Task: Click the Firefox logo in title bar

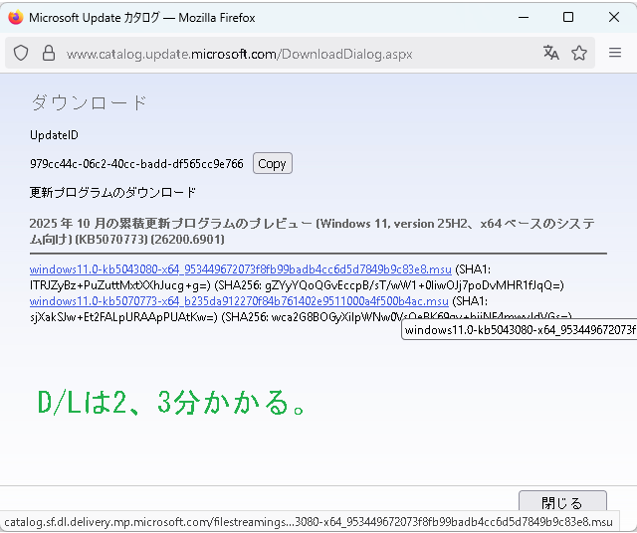Action: pos(15,17)
